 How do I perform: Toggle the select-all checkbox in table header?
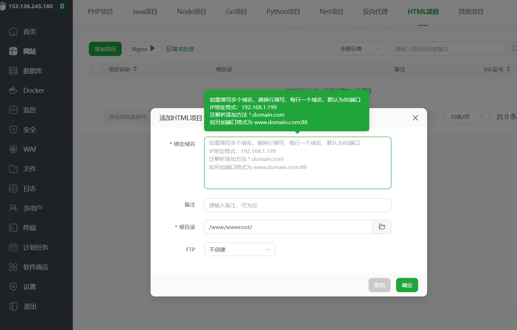point(96,69)
